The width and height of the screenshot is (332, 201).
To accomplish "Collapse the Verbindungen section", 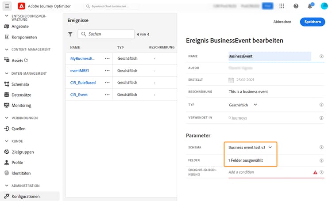I will pos(7,118).
